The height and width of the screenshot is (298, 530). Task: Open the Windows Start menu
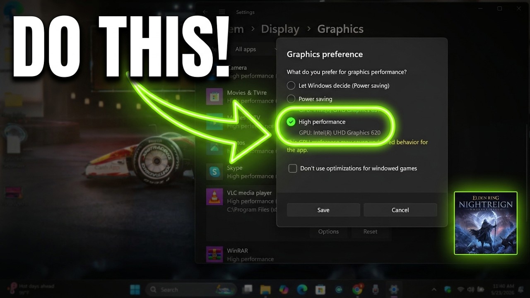[135, 289]
